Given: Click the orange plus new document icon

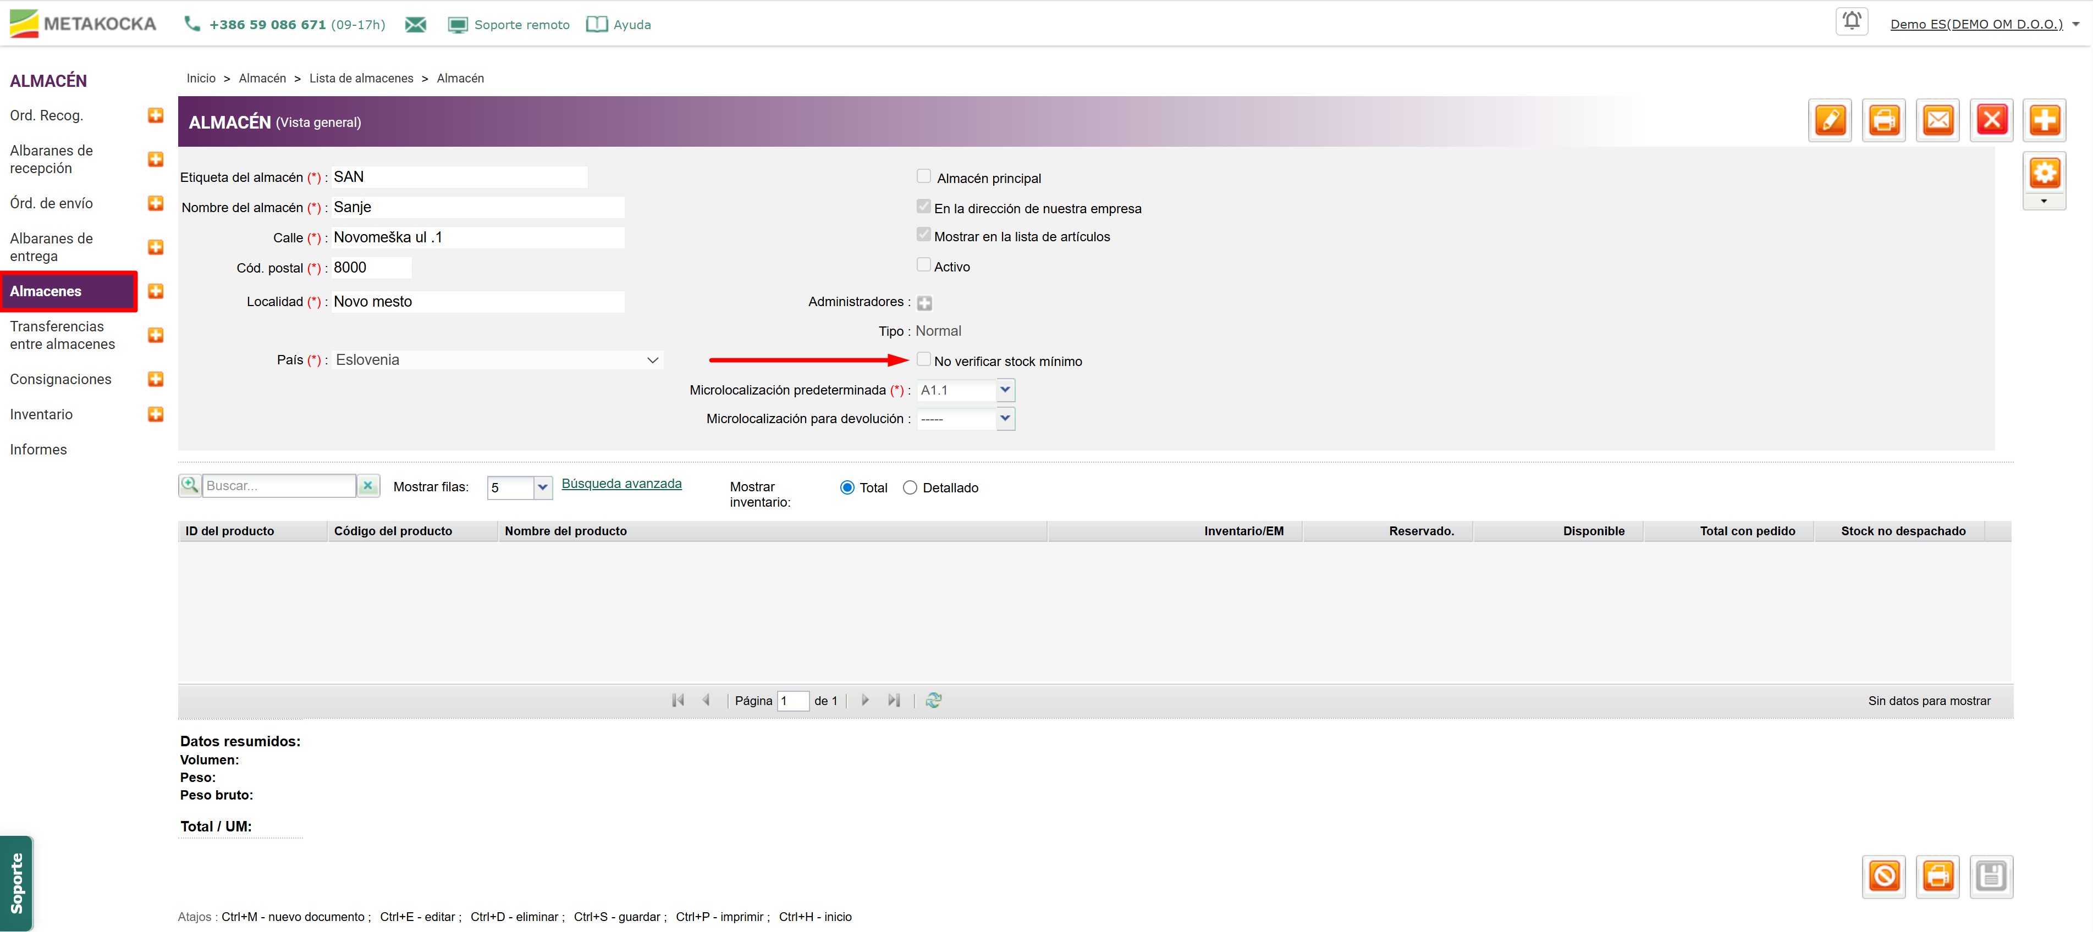Looking at the screenshot, I should pos(2044,121).
